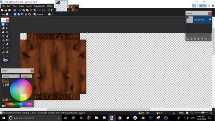Screen dimensions: 215x121
Task: Select the Eraser tool
Action: tap(7, 44)
